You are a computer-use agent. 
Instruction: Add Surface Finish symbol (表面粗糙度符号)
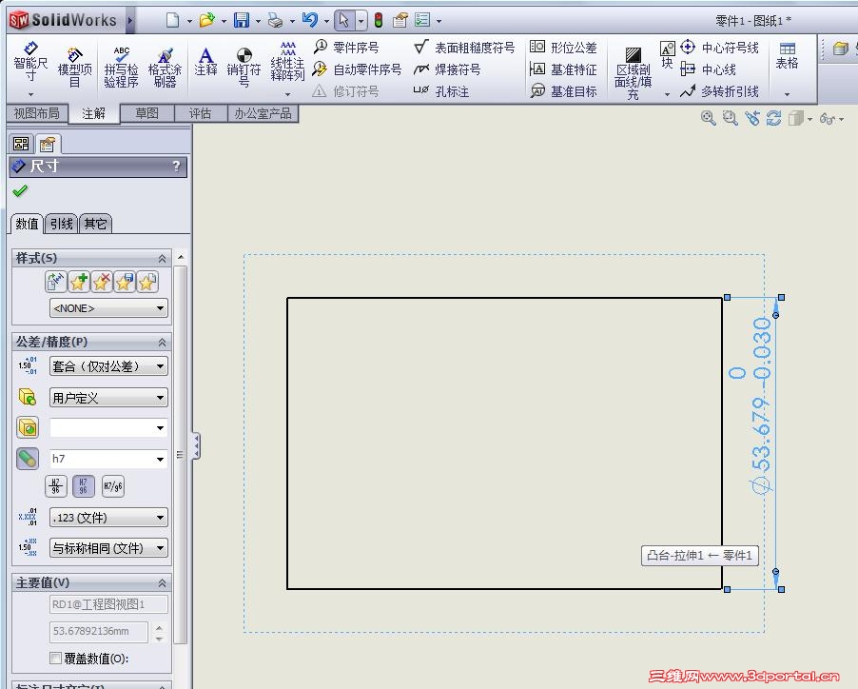(464, 48)
